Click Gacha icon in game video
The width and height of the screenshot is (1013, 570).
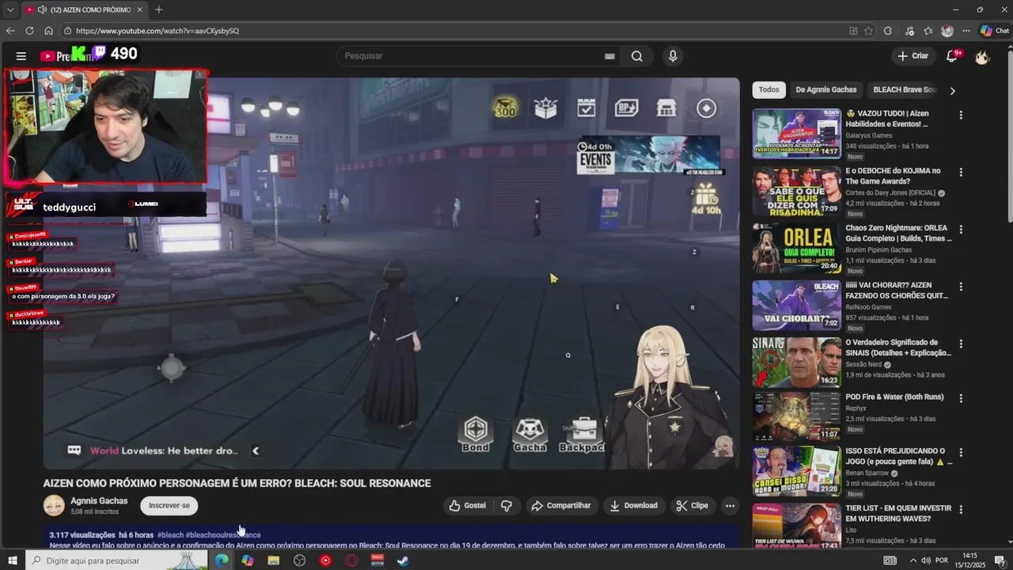[x=529, y=434]
